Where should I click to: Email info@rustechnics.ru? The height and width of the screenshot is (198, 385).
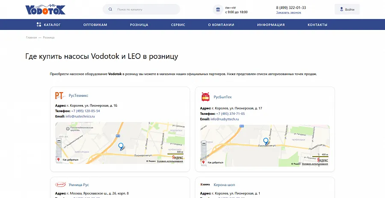[x=80, y=116]
